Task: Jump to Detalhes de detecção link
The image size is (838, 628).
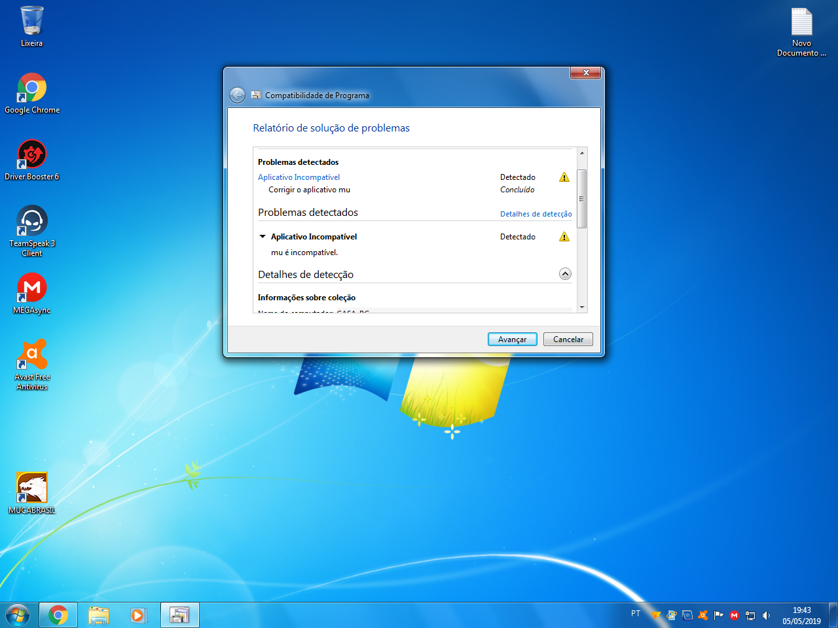Action: point(536,214)
